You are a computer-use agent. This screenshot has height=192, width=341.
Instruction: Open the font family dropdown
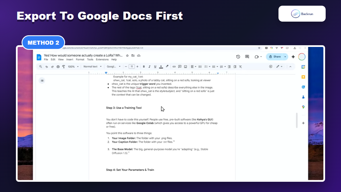pyautogui.click(x=114, y=67)
